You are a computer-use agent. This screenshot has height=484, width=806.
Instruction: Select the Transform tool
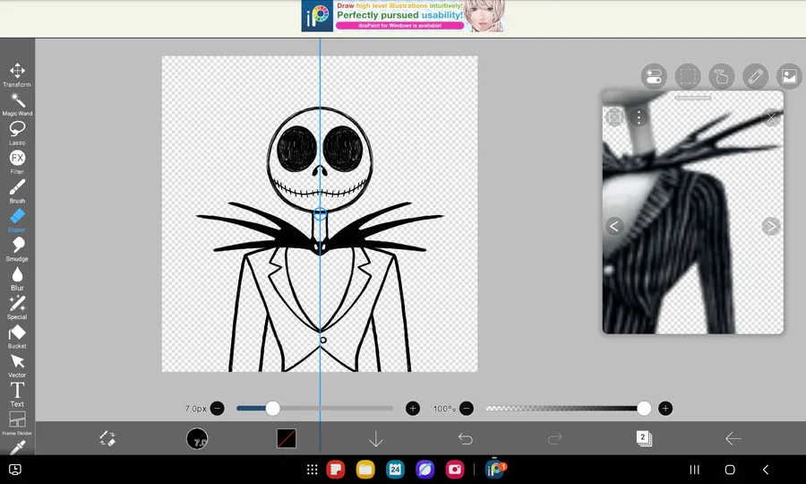(x=17, y=74)
